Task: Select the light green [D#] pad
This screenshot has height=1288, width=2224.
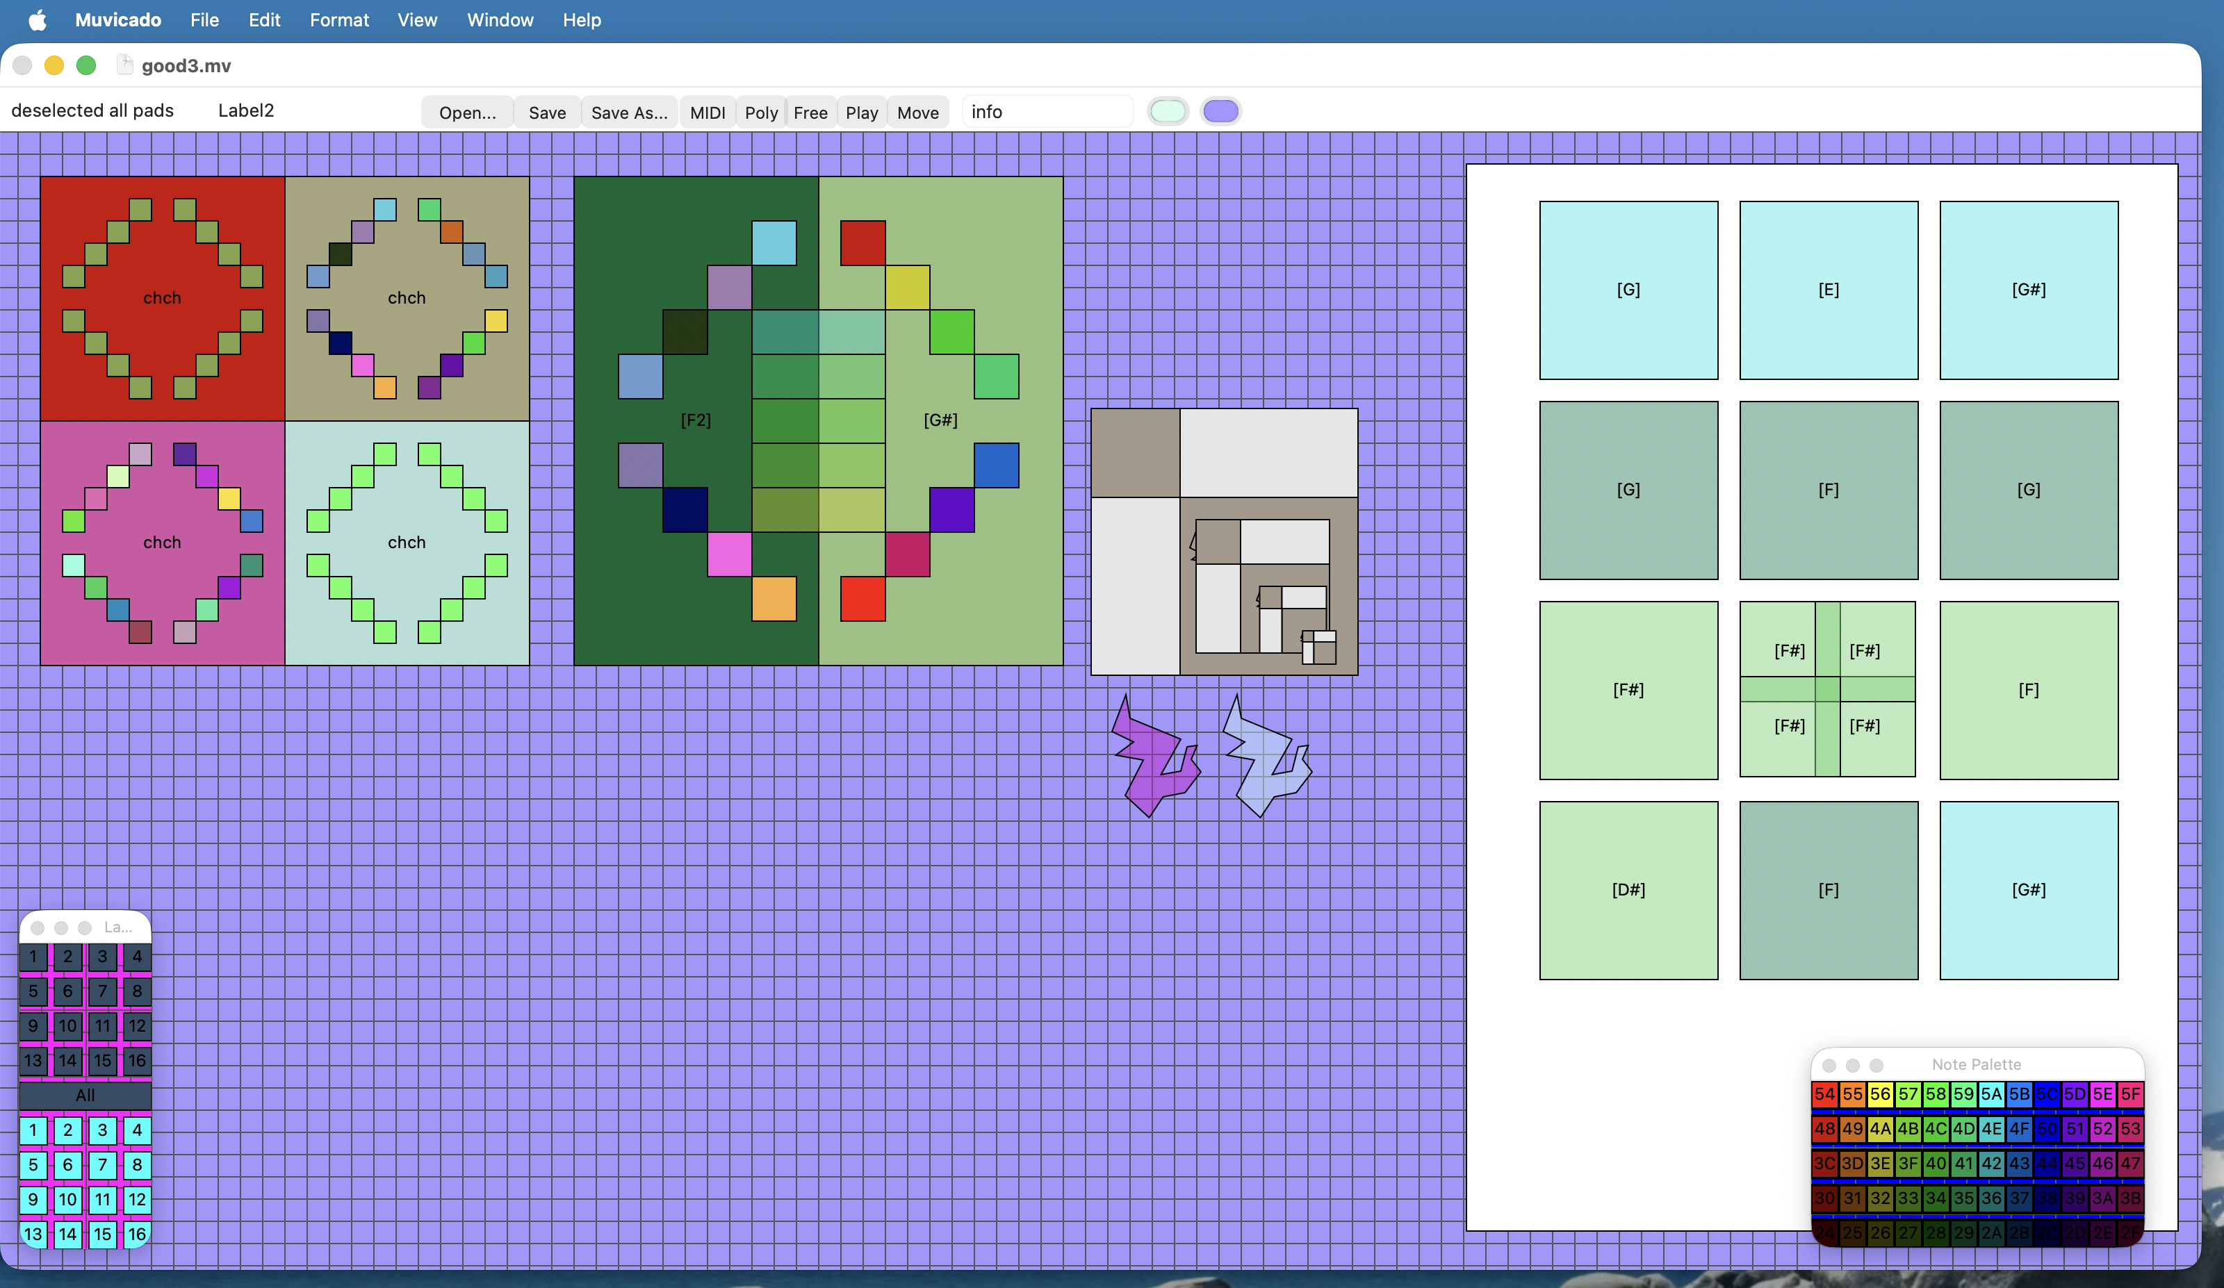Action: click(x=1628, y=889)
